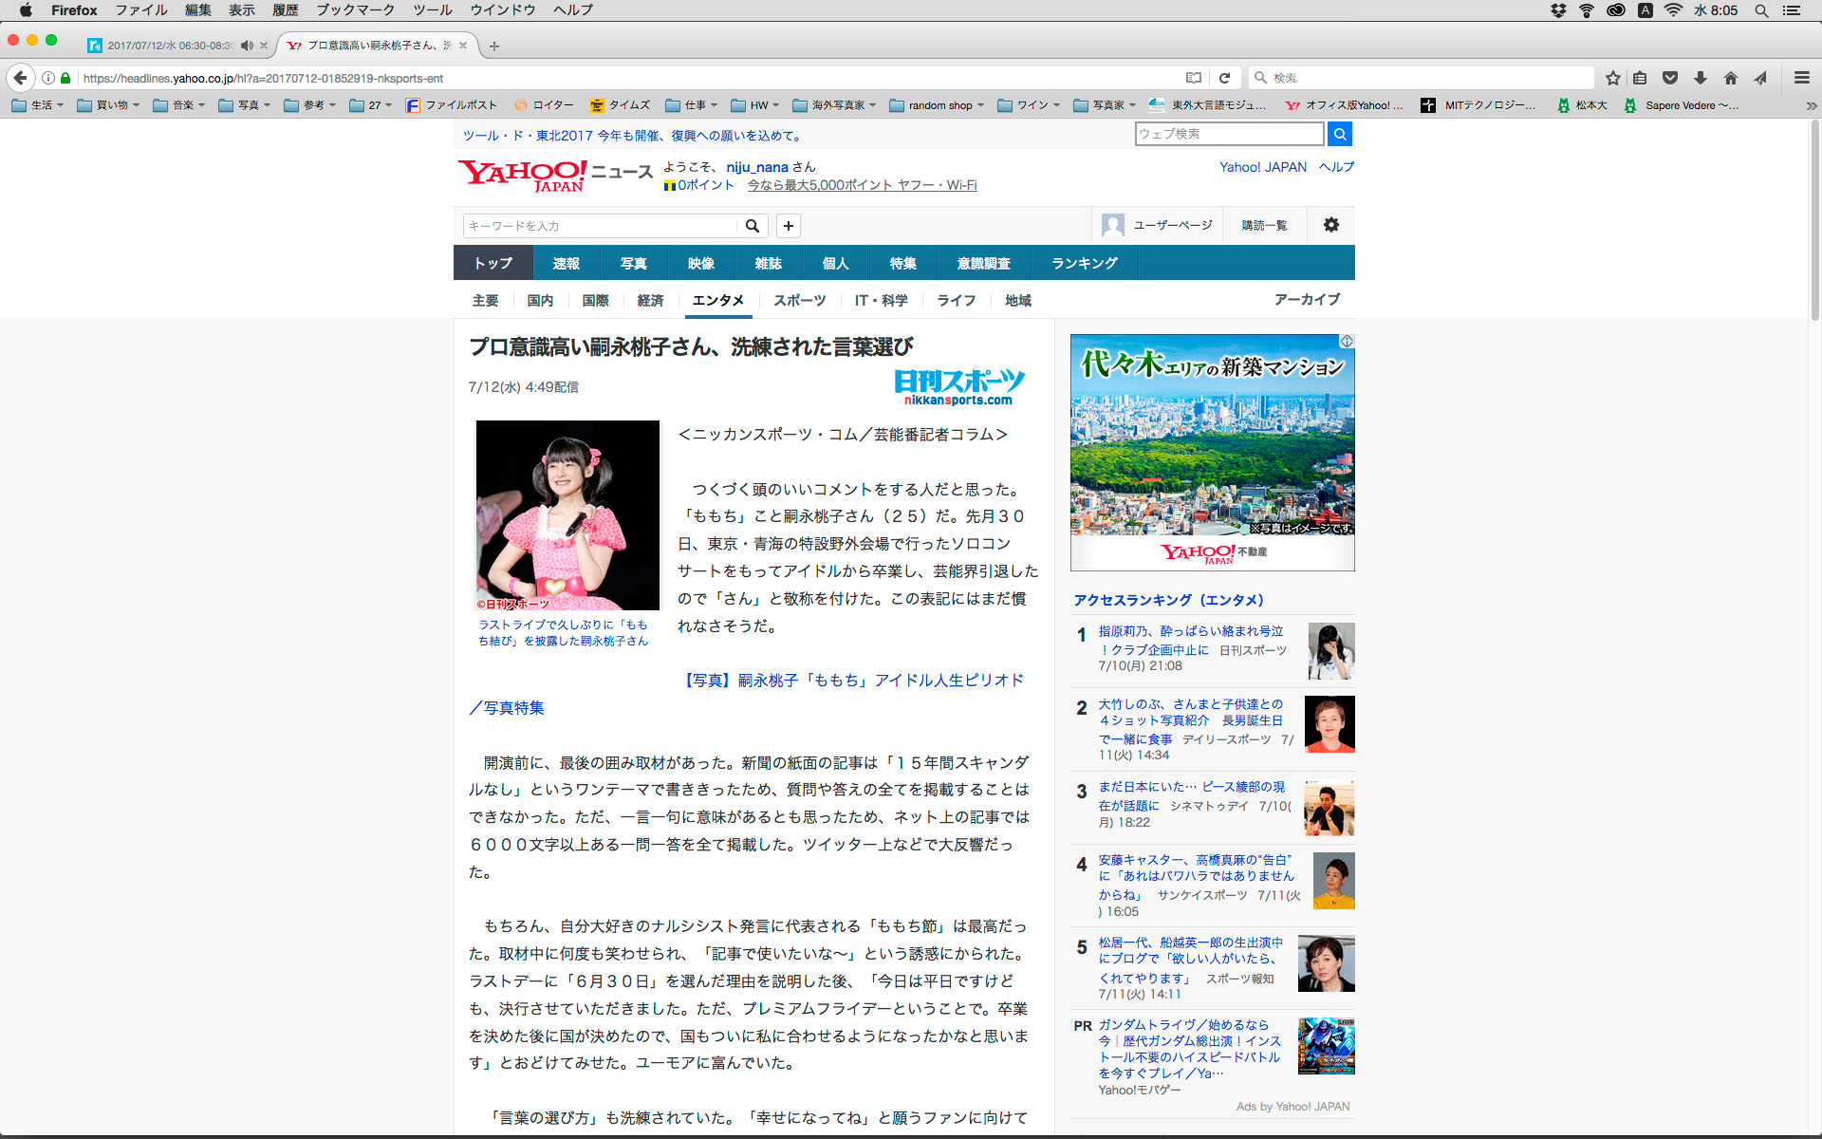
Task: Click the Firefox reload page icon
Action: coord(1224,78)
